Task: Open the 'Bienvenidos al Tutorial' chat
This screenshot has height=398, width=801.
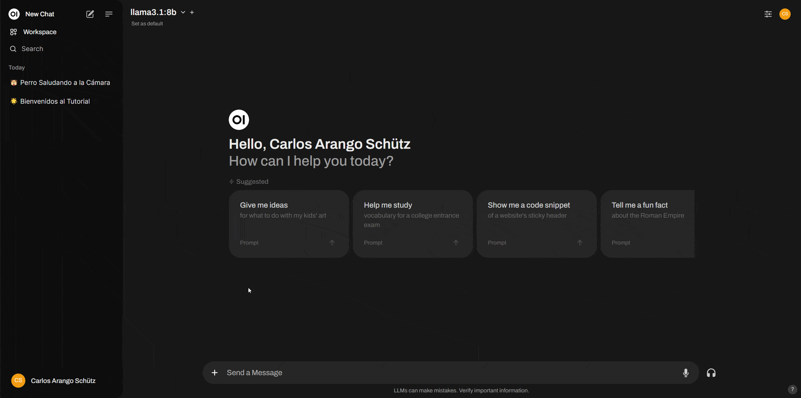Action: point(55,101)
